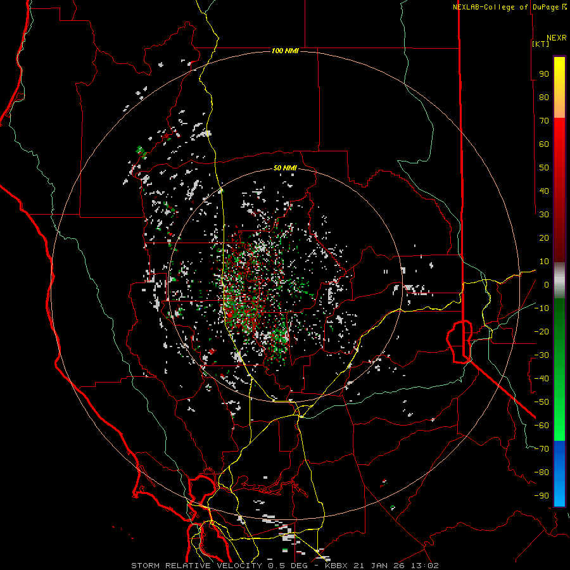Click the '80' label on velocity scale
Image resolution: width=570 pixels, height=570 pixels.
pyautogui.click(x=544, y=98)
